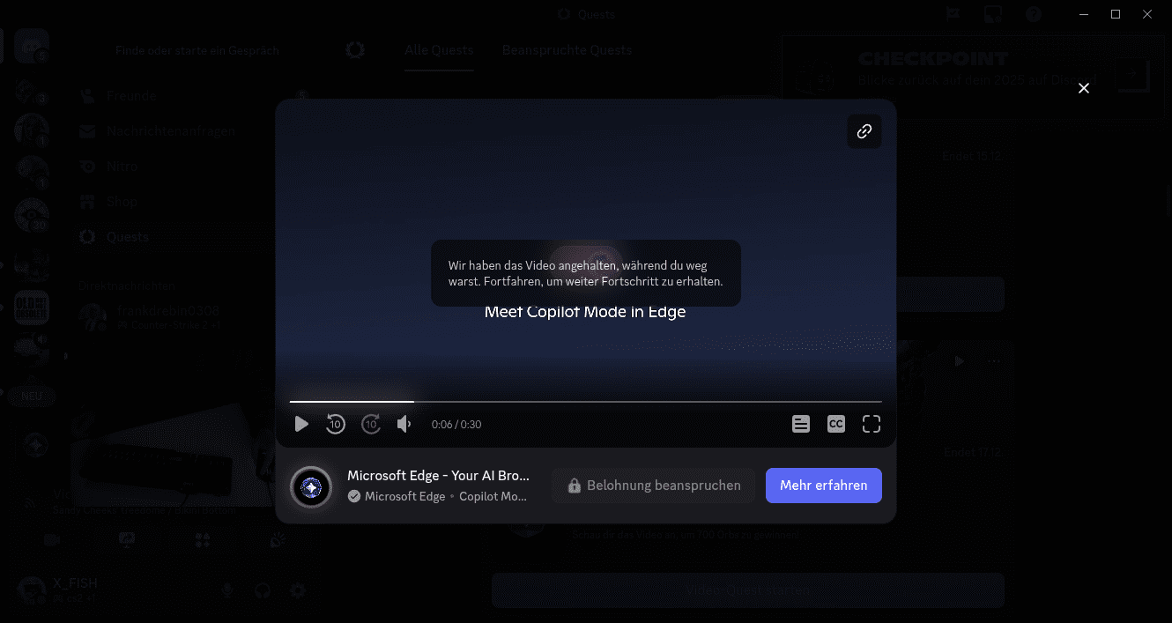Open the three-dots menu on the quest card
The image size is (1172, 623).
pyautogui.click(x=995, y=361)
